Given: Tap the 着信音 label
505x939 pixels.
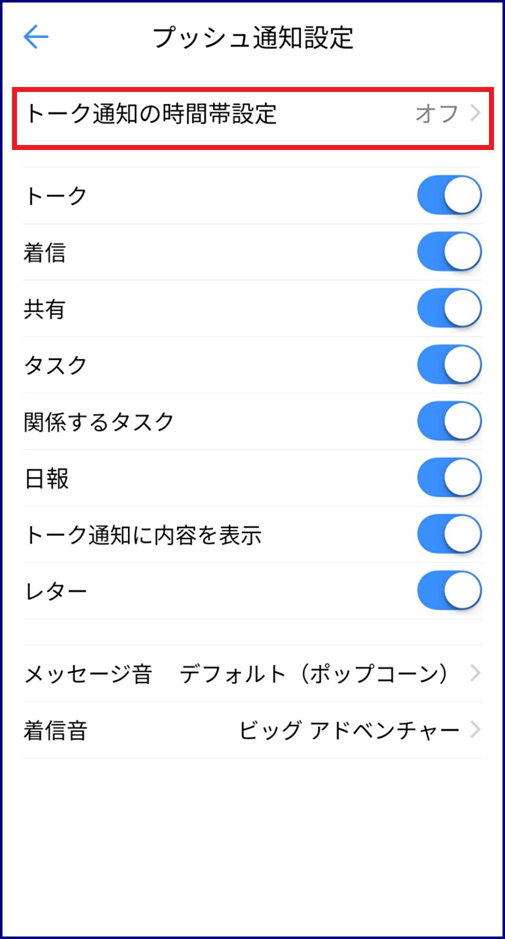Looking at the screenshot, I should tap(55, 730).
